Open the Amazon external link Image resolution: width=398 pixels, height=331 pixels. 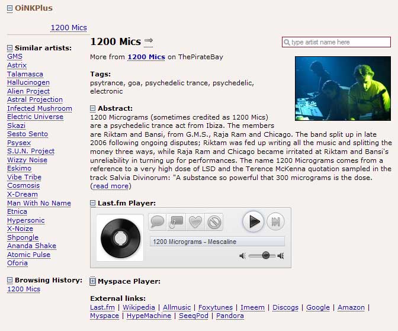[351, 307]
